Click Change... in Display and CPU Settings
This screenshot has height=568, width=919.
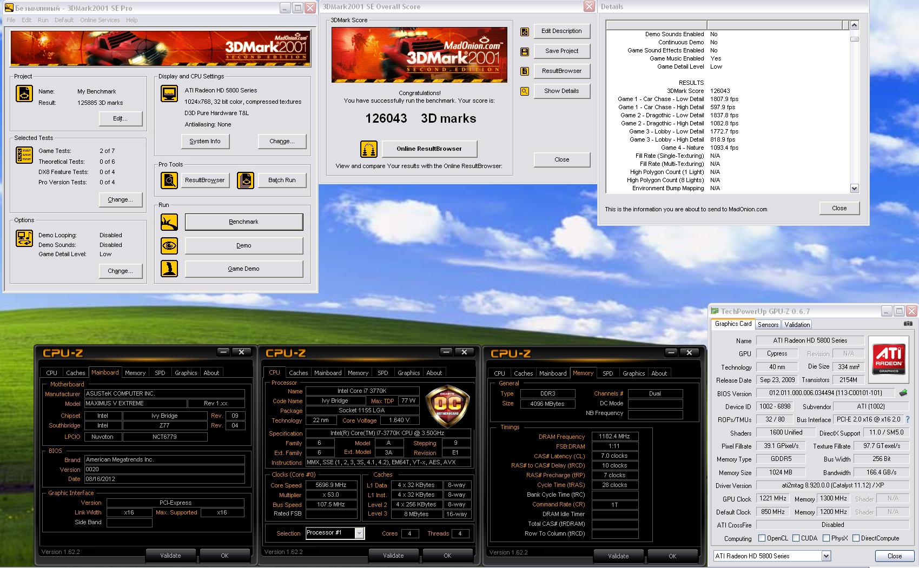[x=282, y=142]
